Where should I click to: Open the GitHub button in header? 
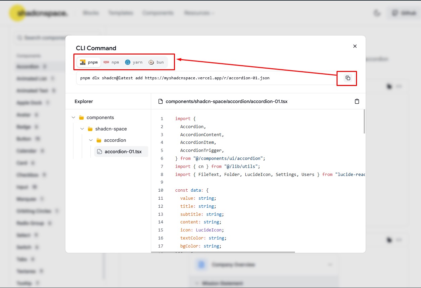(404, 13)
